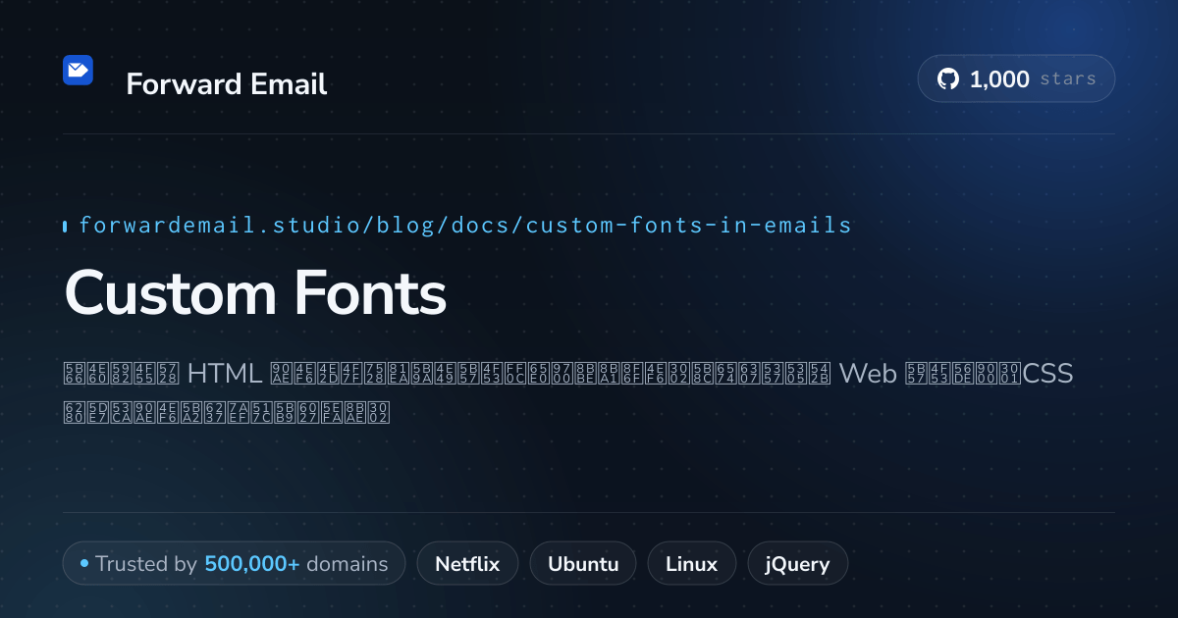Click the "stars" label in GitHub badge

[1068, 79]
